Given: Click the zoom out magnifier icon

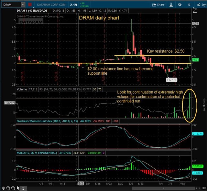Looking at the screenshot, I should (x=13, y=188).
